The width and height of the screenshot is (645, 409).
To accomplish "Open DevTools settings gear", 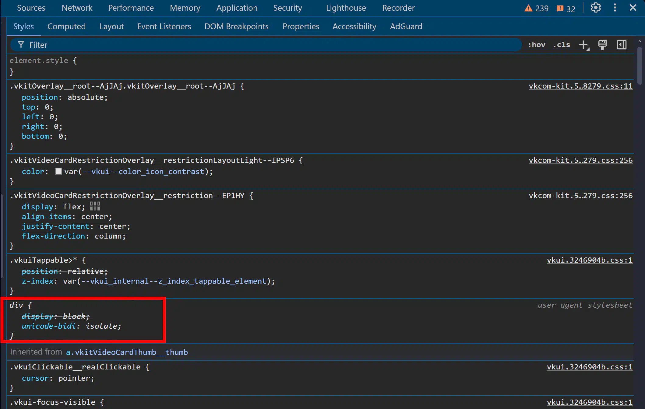I will pos(596,8).
